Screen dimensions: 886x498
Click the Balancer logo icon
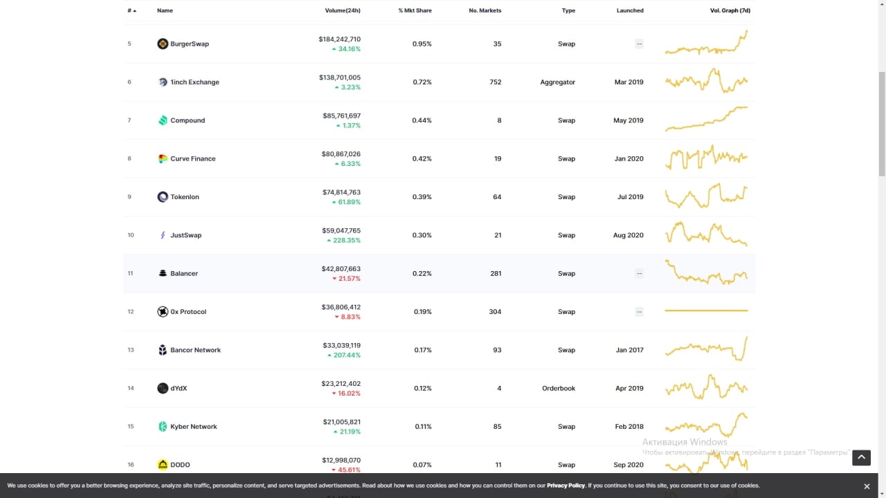tap(163, 273)
